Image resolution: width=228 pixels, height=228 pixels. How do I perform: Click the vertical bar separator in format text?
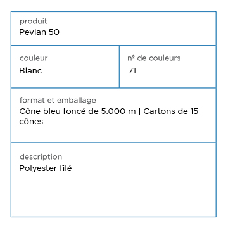139,111
